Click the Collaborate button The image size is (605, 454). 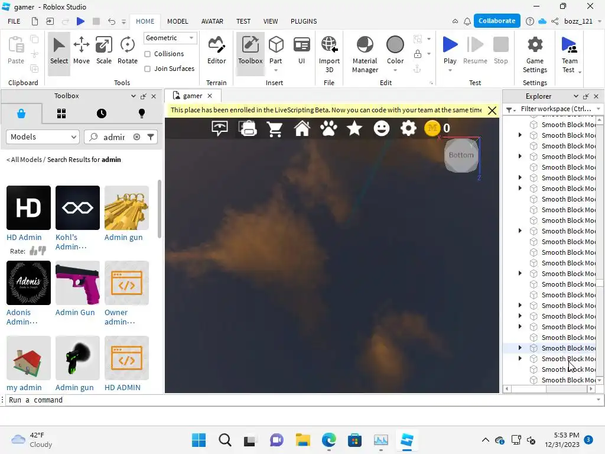coord(497,21)
